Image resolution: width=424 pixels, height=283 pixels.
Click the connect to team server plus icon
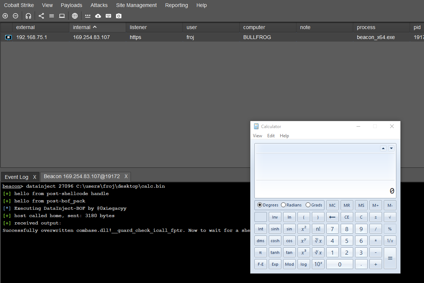point(5,16)
